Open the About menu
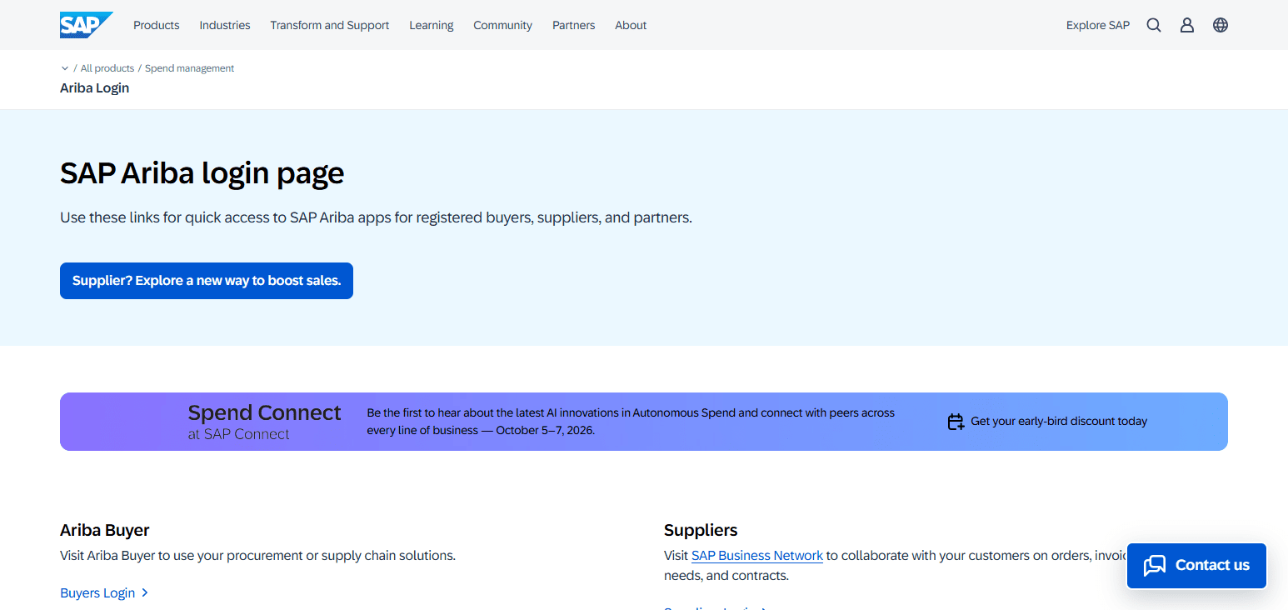 click(631, 25)
